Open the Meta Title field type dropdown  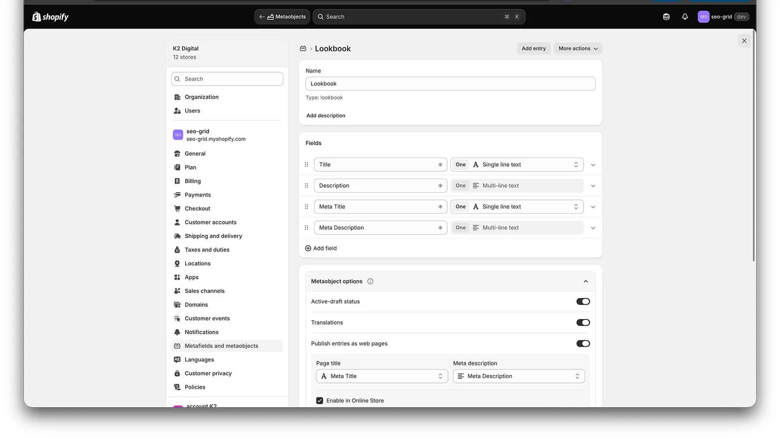517,207
